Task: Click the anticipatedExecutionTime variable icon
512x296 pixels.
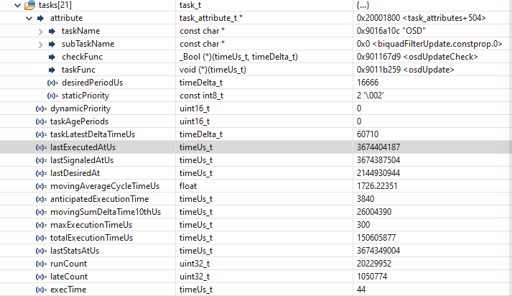Action: point(41,199)
